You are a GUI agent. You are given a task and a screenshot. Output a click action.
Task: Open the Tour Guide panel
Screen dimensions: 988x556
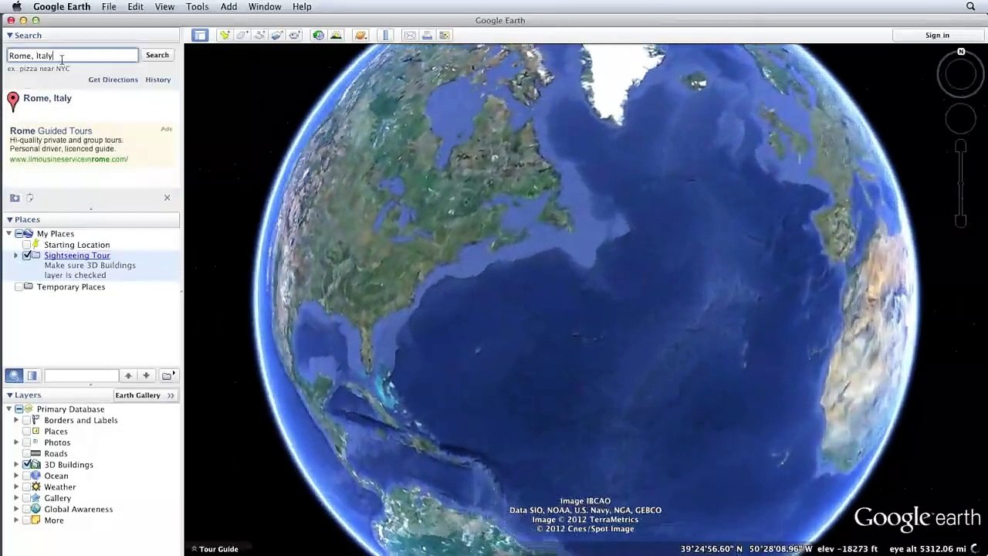215,549
